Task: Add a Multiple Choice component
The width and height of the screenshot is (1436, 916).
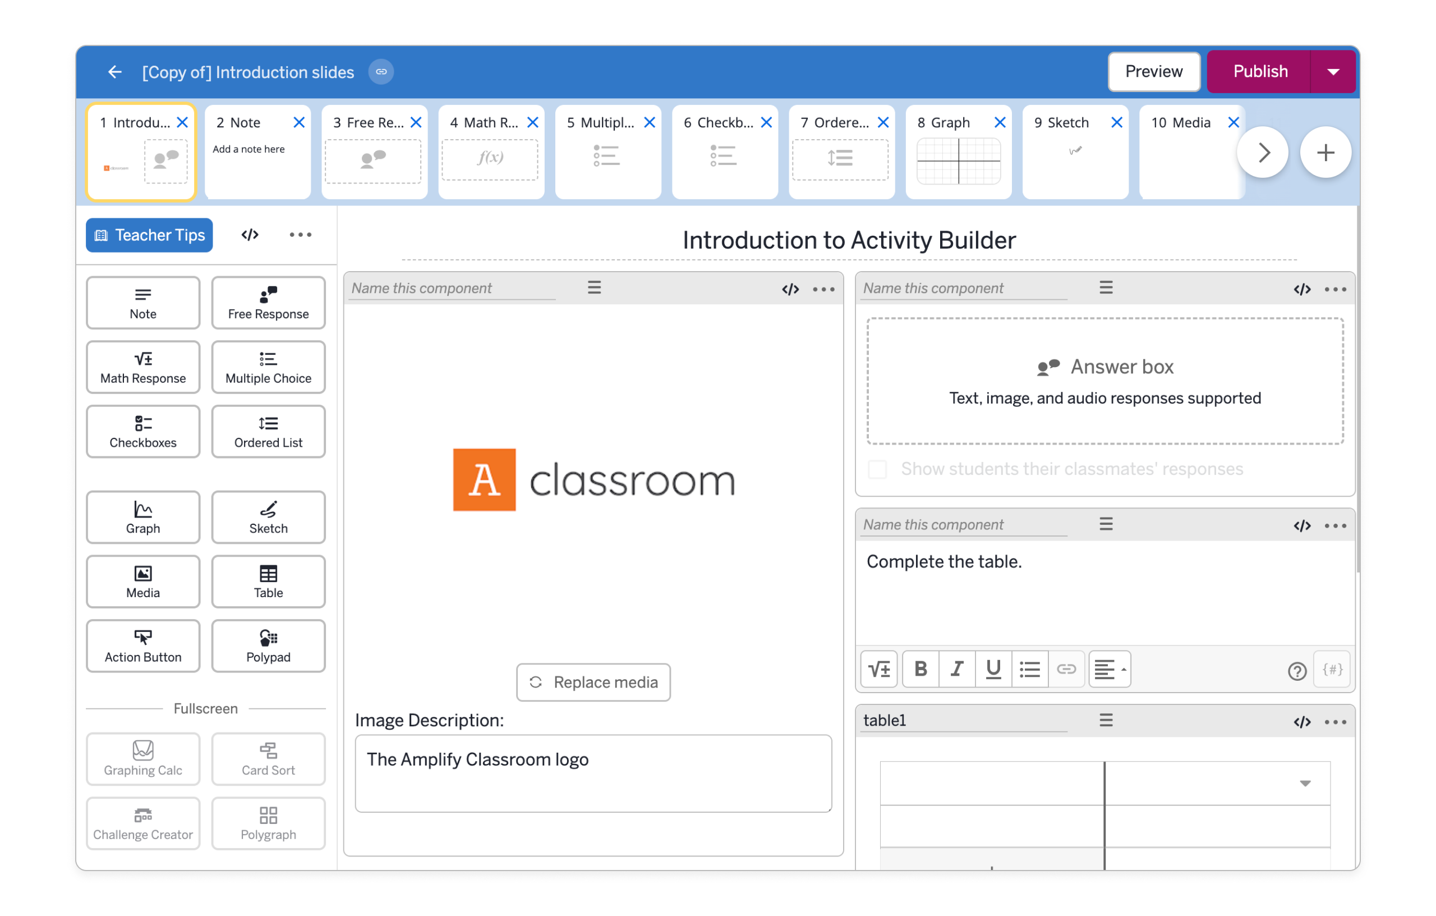Action: coord(268,368)
